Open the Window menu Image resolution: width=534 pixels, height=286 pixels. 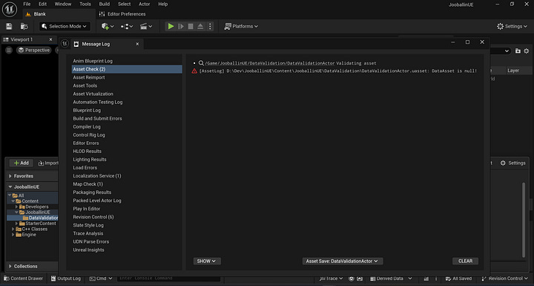pyautogui.click(x=63, y=4)
